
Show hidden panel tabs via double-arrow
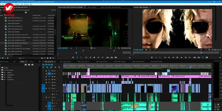40,62
